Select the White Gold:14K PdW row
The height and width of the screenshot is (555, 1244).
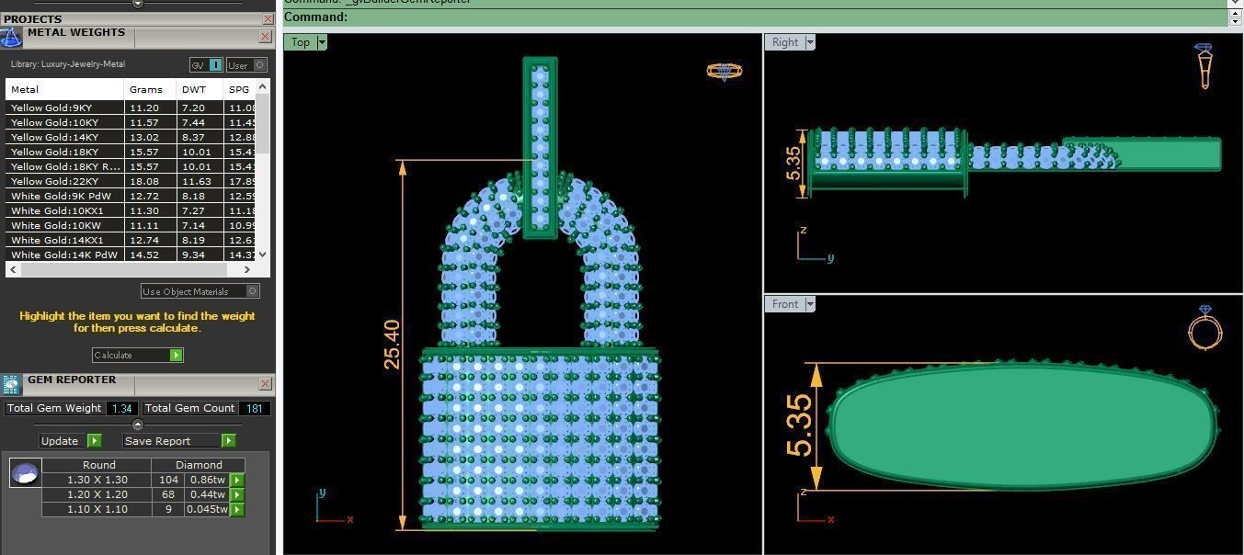tap(131, 255)
